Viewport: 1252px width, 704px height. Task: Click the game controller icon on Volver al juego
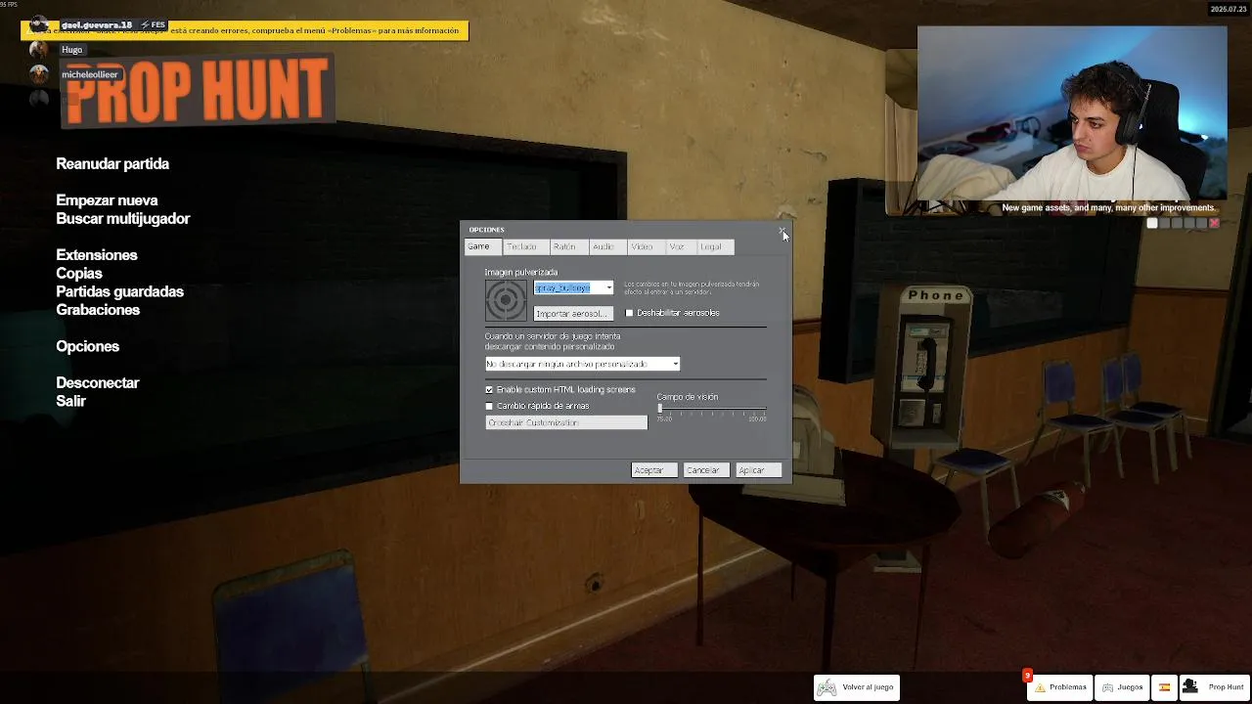pos(827,687)
